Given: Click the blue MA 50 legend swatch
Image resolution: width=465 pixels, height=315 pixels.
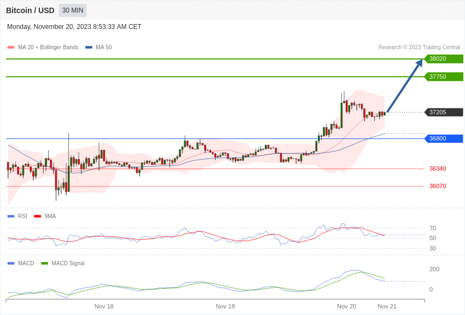Looking at the screenshot, I should [x=89, y=48].
